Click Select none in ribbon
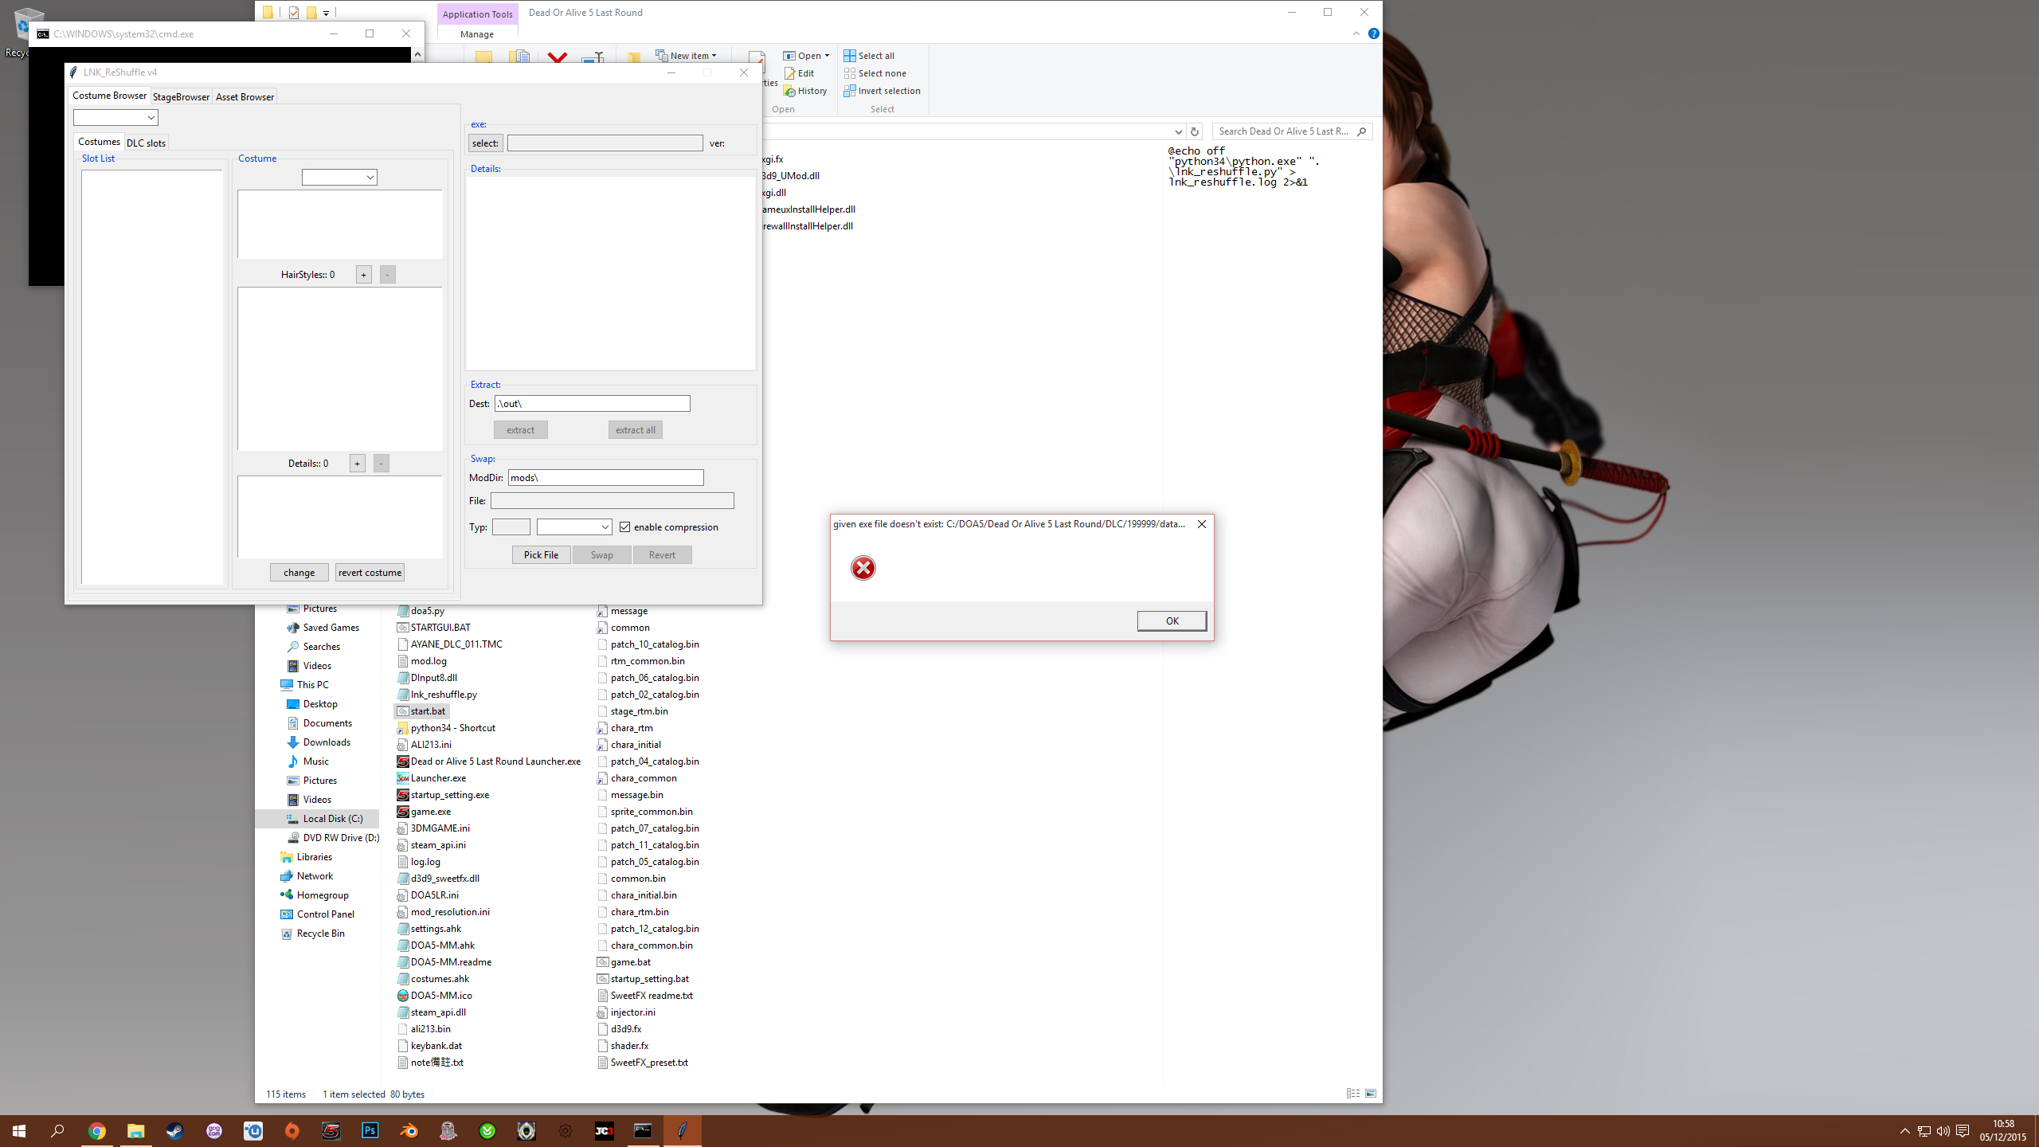Screen dimensions: 2039x1147 (x=875, y=73)
